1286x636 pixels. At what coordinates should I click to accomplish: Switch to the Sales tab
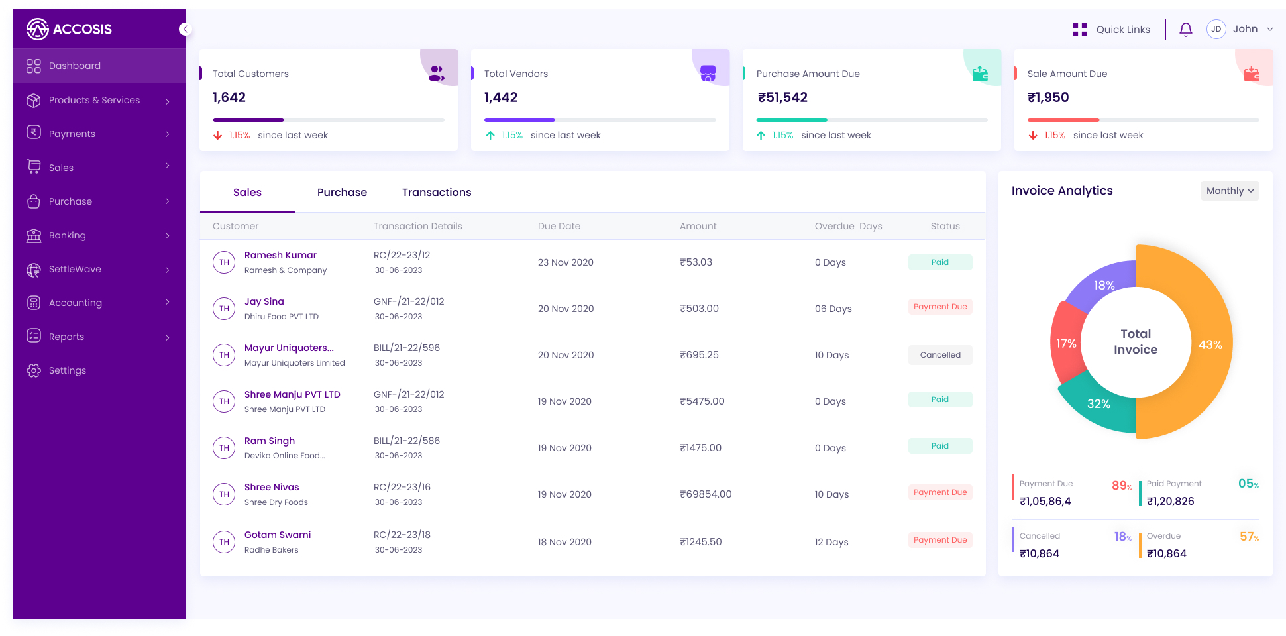coord(247,192)
